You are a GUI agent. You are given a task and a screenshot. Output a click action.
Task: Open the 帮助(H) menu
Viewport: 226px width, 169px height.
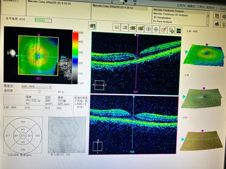tap(210, 6)
